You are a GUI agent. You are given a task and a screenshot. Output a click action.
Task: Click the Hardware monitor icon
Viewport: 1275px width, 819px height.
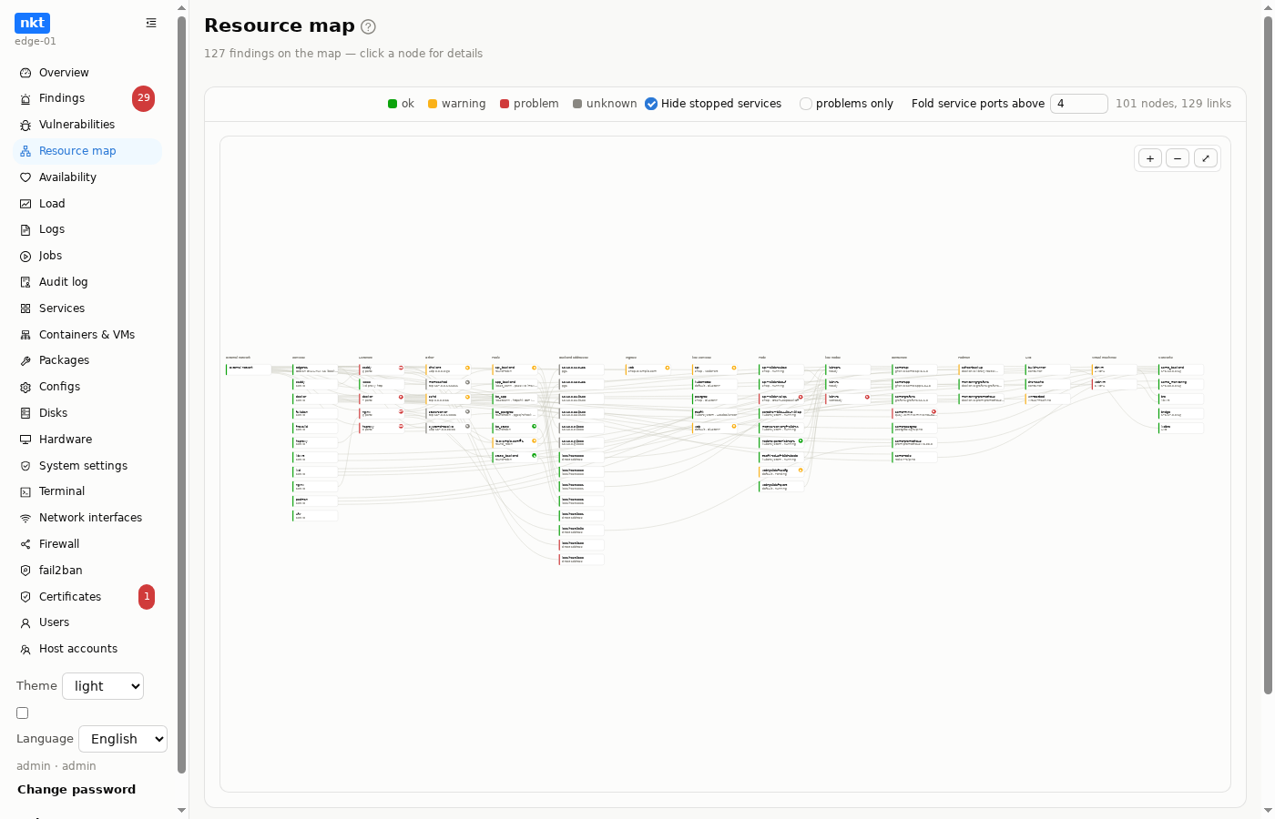[x=25, y=440]
